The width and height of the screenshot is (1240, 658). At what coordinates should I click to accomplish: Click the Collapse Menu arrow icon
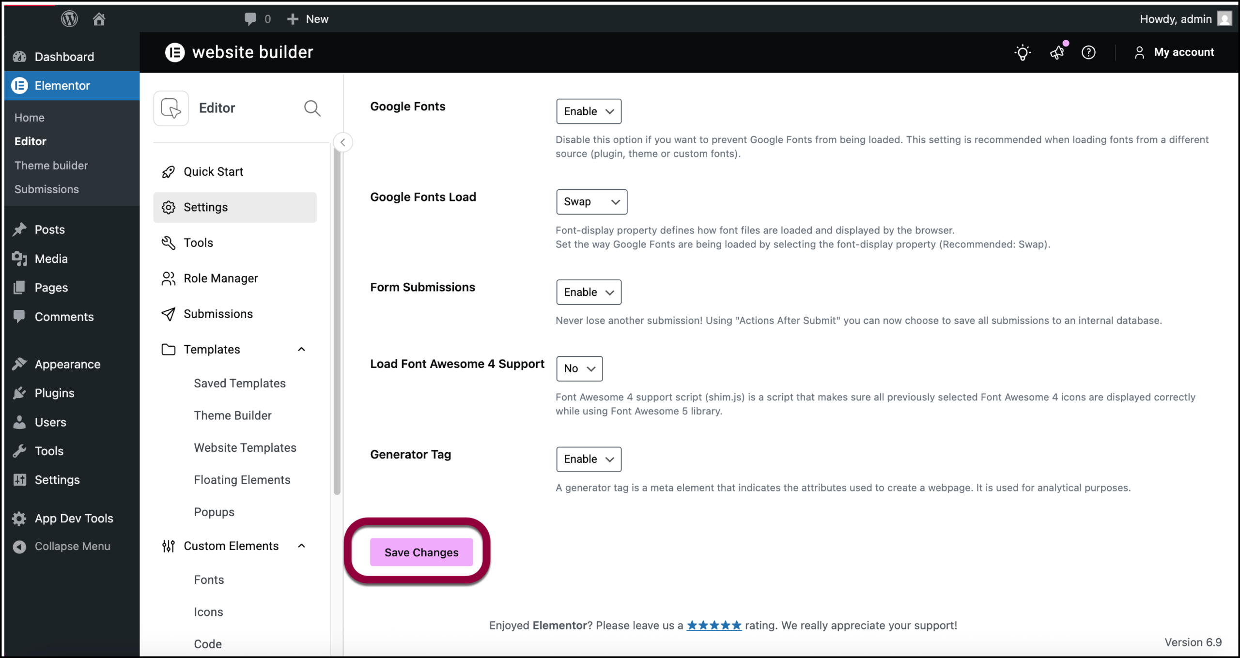pos(19,546)
